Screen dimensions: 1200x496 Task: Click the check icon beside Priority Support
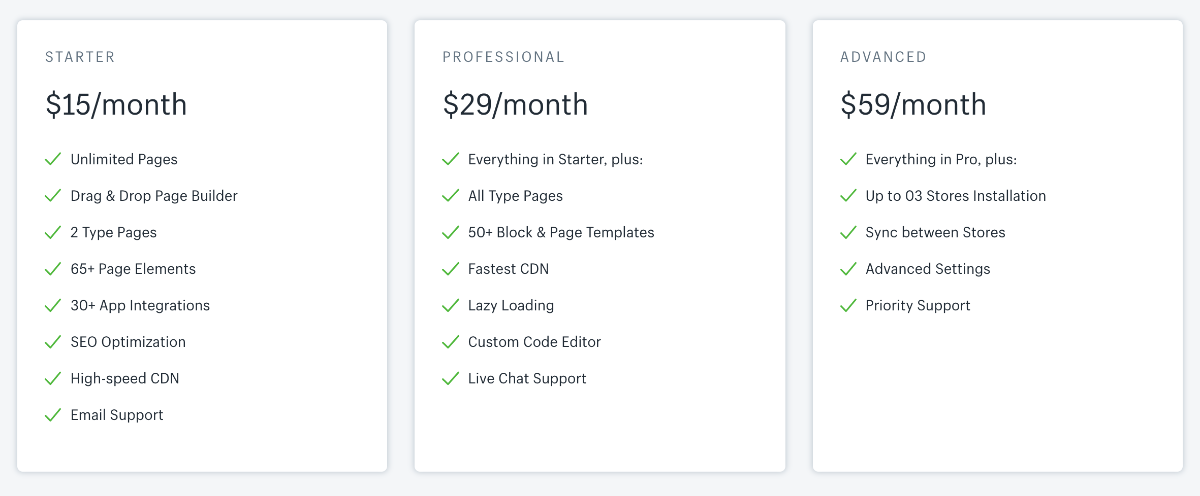tap(848, 305)
